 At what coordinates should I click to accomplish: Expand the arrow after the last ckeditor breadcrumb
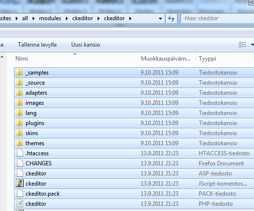[130, 18]
